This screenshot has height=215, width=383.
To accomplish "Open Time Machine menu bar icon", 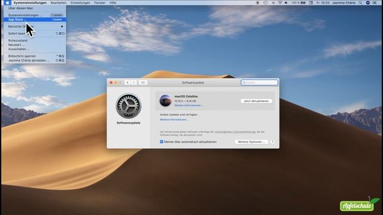I will click(x=266, y=2).
